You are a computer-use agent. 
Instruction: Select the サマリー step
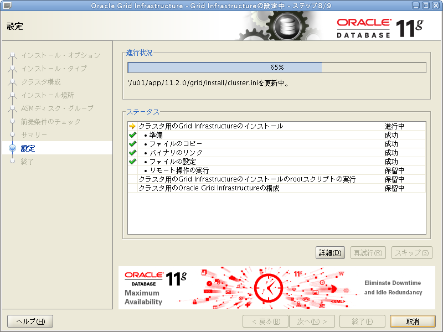[34, 135]
